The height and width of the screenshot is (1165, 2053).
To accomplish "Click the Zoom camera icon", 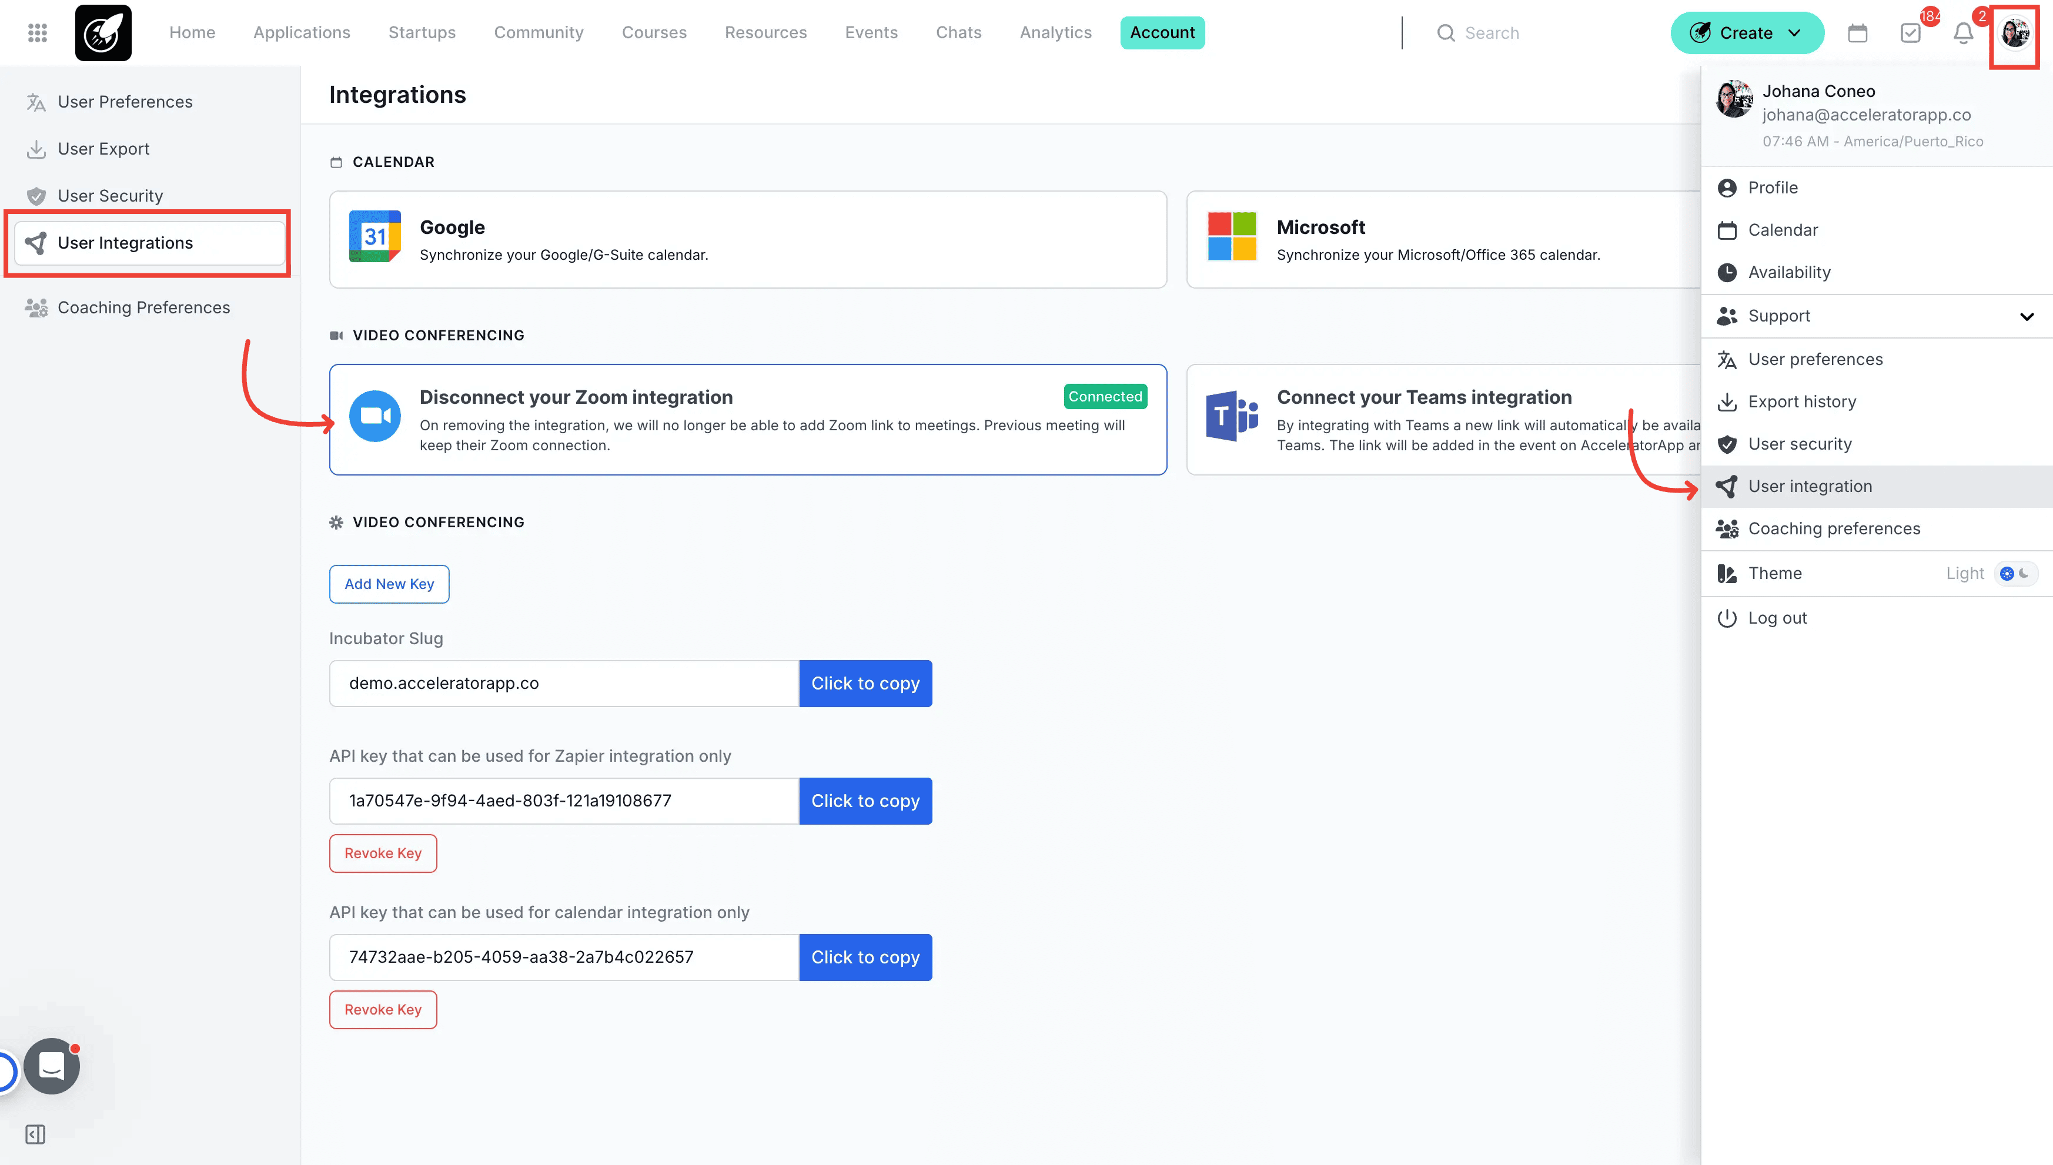I will pyautogui.click(x=375, y=416).
